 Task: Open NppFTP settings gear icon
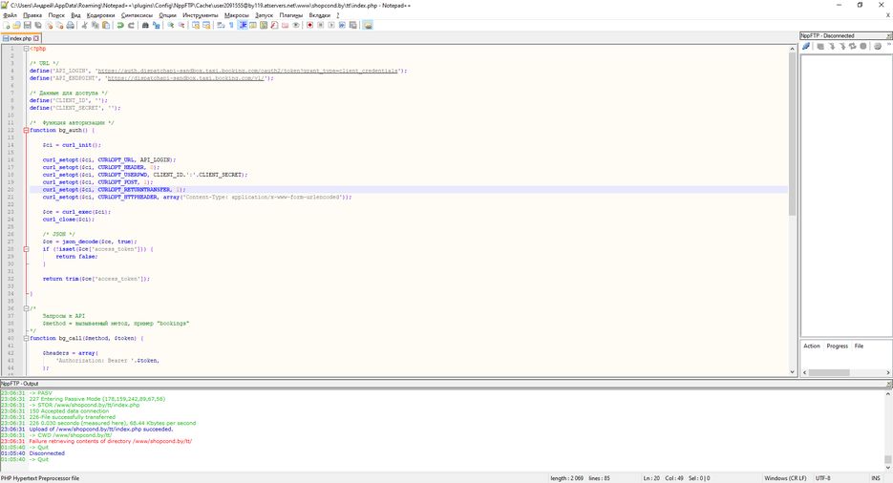[x=878, y=46]
